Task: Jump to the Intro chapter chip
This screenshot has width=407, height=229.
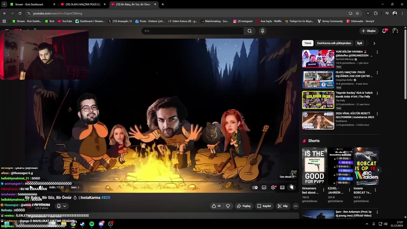Action: (x=75, y=187)
